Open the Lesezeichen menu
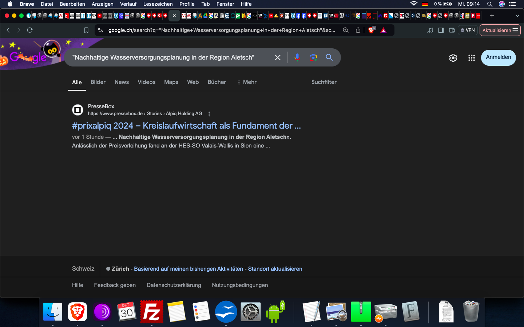Image resolution: width=524 pixels, height=327 pixels. pyautogui.click(x=158, y=4)
